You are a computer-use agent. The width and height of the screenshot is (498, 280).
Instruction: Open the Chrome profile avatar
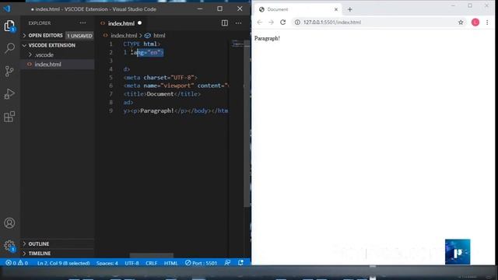(x=475, y=23)
